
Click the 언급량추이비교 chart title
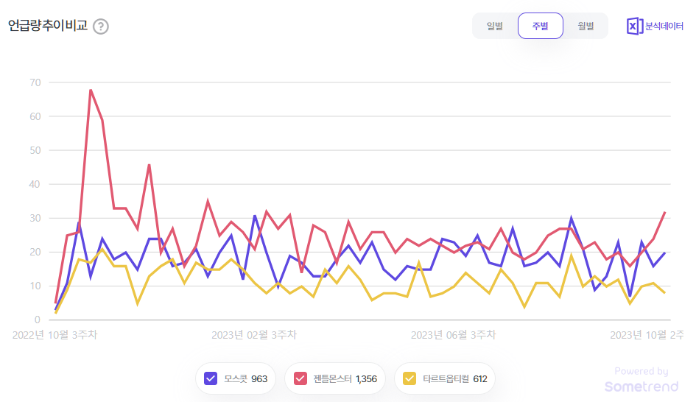click(x=48, y=26)
